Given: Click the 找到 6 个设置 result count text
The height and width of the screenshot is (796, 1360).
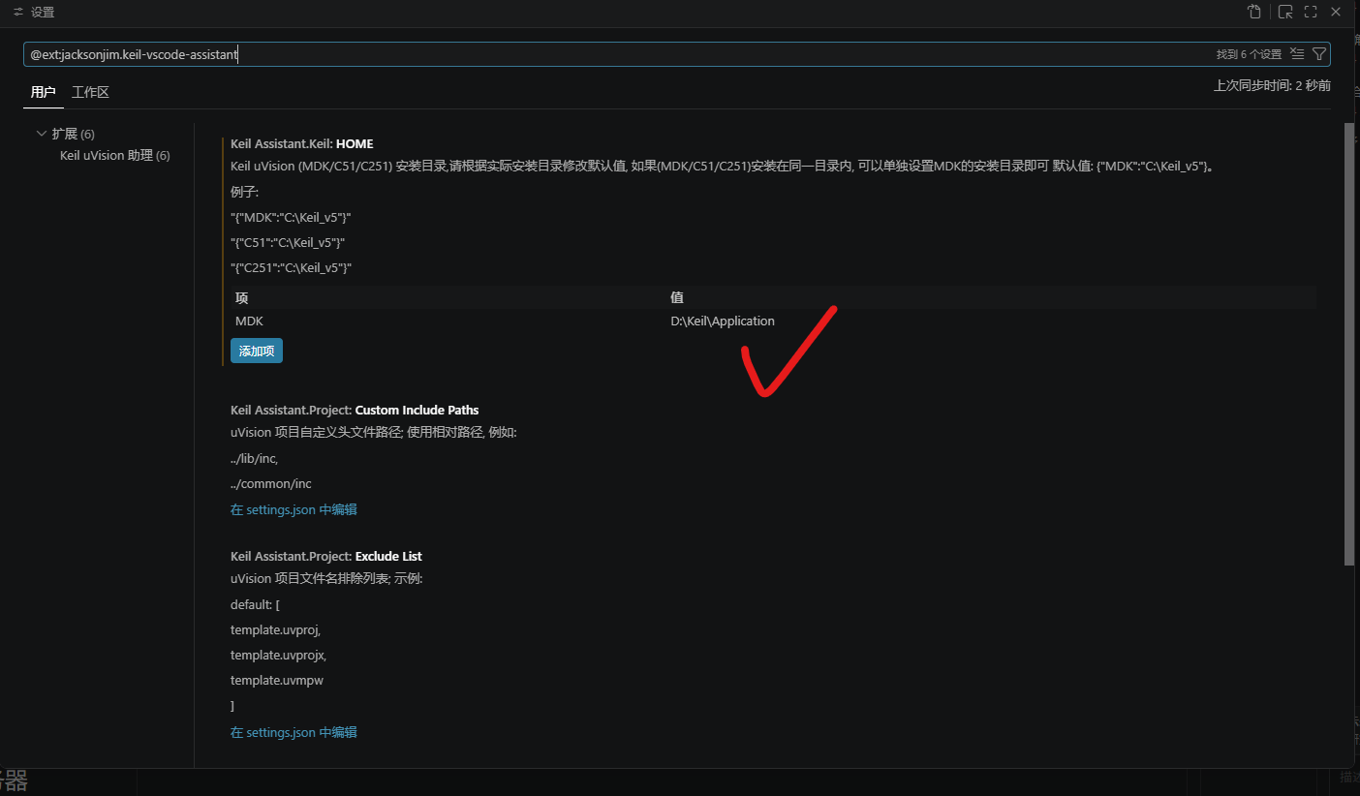Looking at the screenshot, I should 1249,54.
